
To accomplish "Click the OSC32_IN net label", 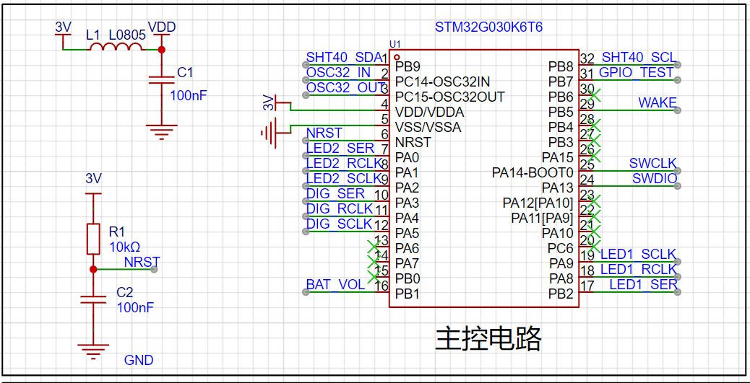I will click(338, 73).
